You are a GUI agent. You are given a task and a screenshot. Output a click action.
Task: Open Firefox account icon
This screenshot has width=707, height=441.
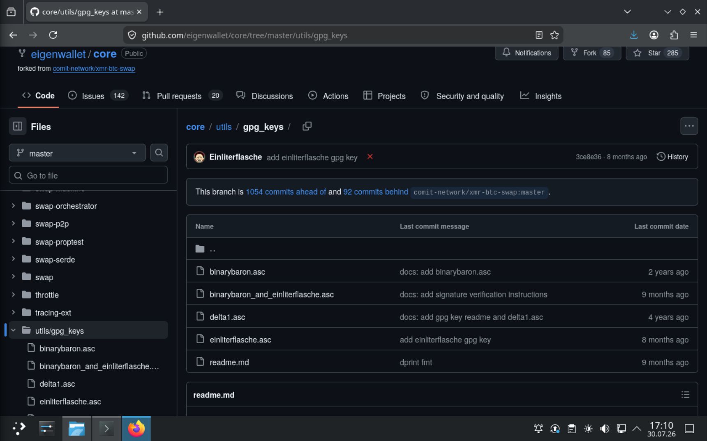[654, 35]
